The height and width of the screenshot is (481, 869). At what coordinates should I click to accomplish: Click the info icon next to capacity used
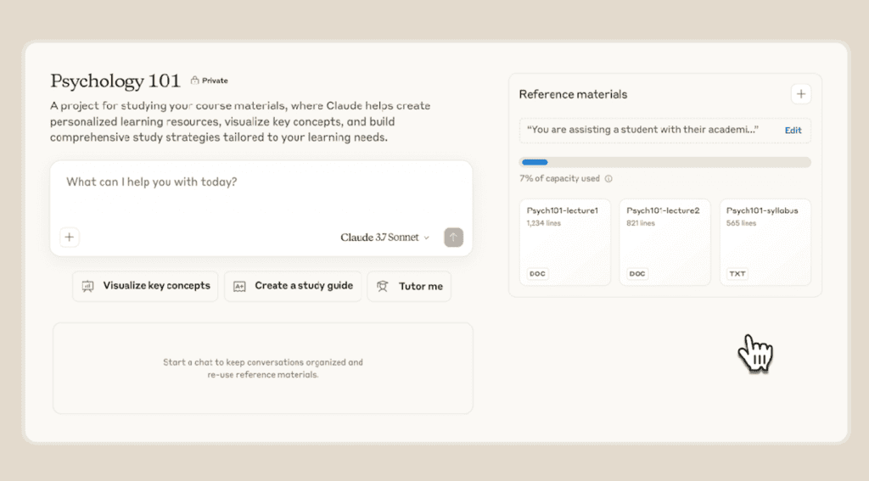tap(608, 179)
